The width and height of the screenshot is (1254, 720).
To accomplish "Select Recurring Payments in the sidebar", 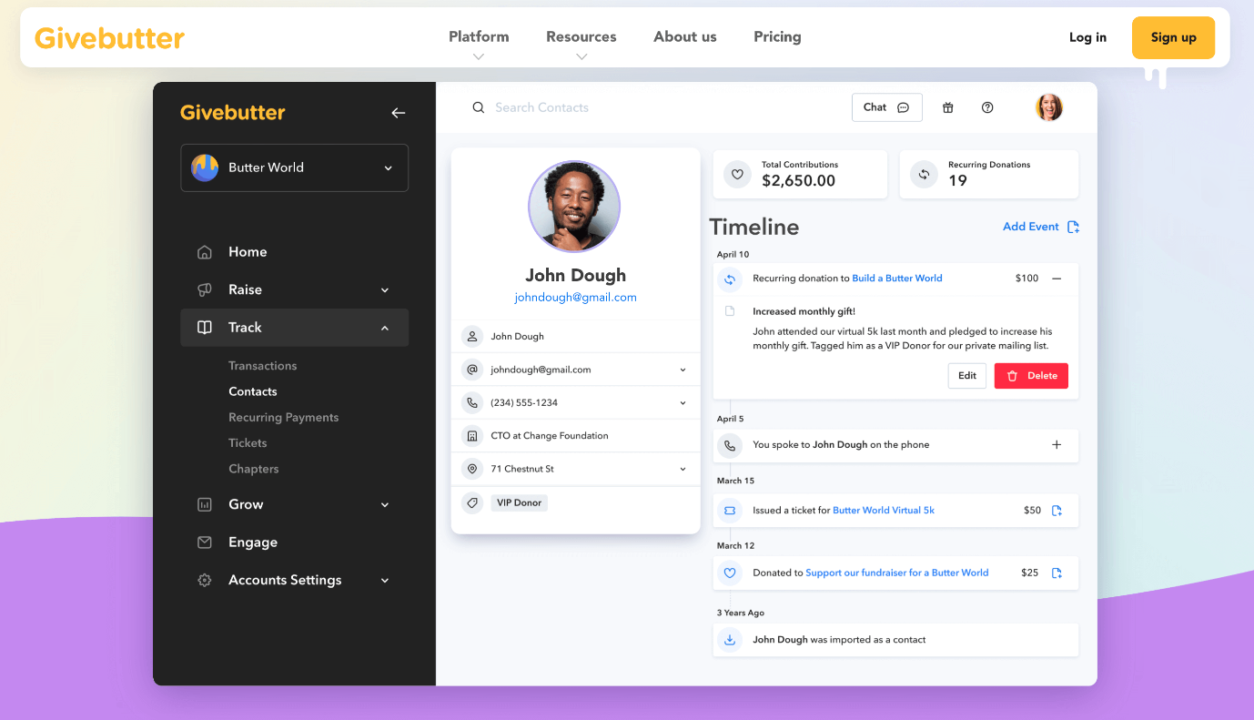I will (x=283, y=418).
